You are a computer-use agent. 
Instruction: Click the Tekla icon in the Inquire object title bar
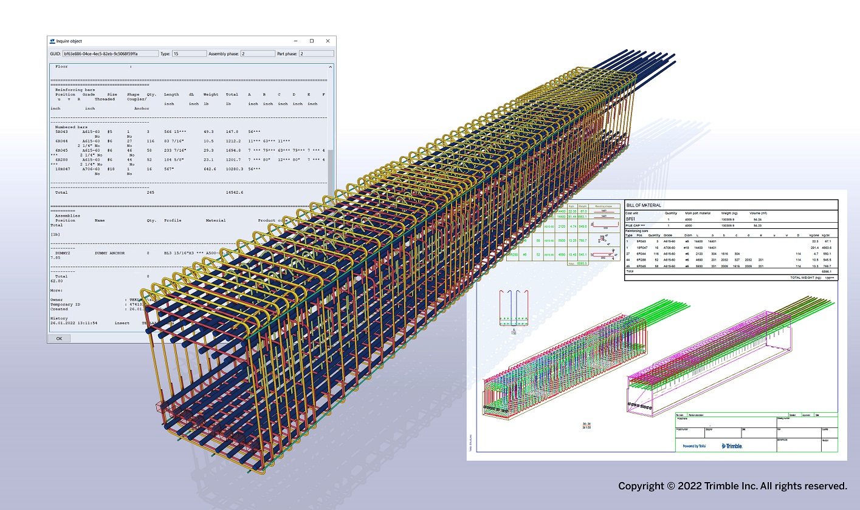52,40
